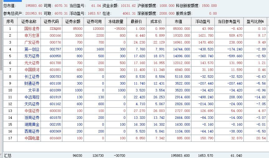Select the 天风证券 stock name

32,104
